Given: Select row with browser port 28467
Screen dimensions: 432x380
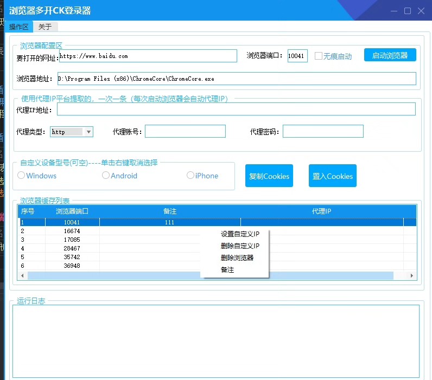Looking at the screenshot, I should point(72,248).
